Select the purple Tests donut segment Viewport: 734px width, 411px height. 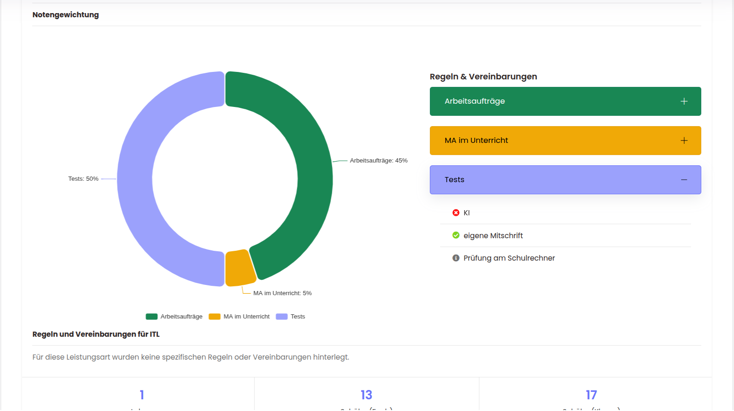pyautogui.click(x=135, y=179)
